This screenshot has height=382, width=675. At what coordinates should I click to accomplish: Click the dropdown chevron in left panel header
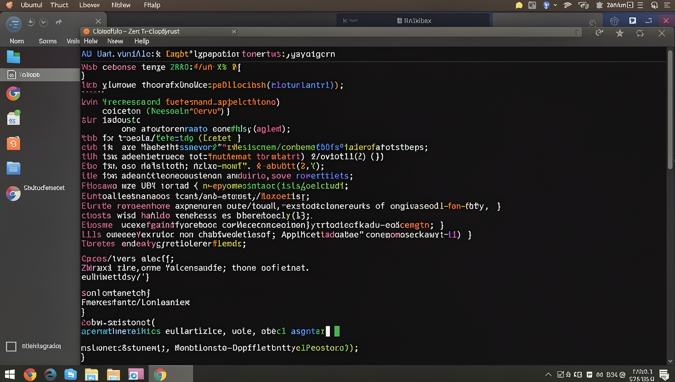[43, 22]
